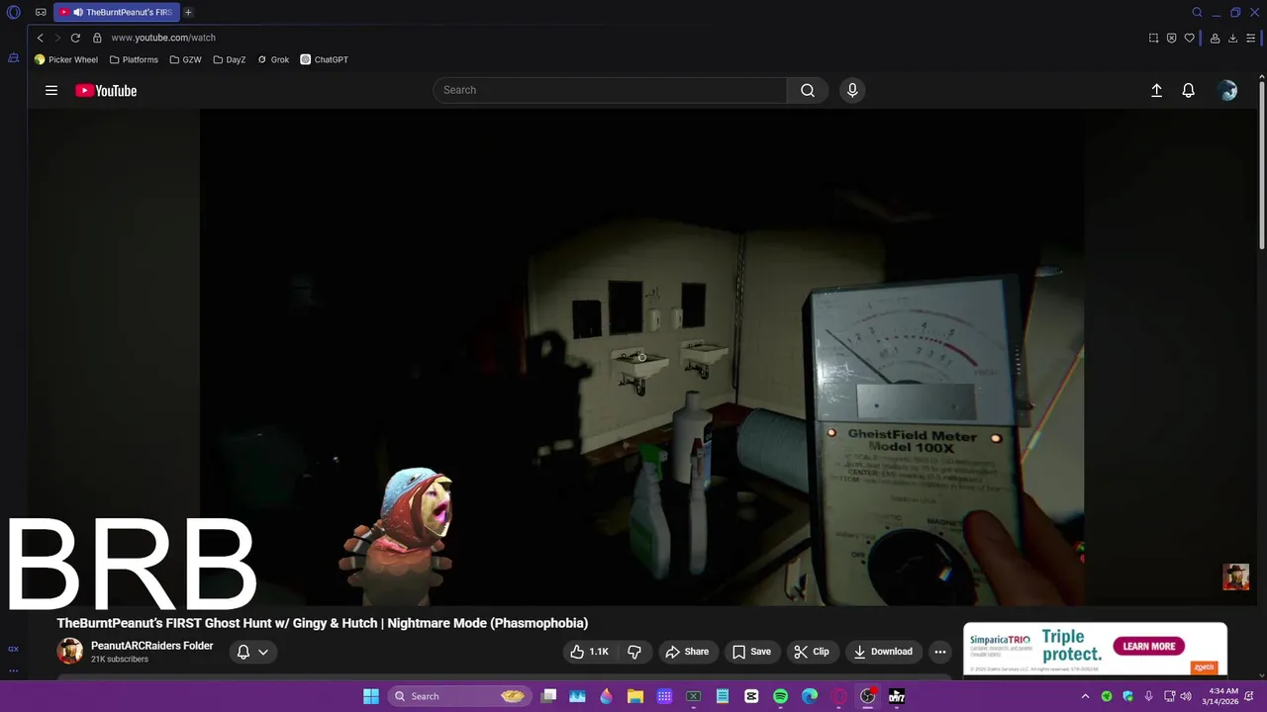Open OBS Studio from the taskbar
1267x712 pixels.
click(868, 696)
